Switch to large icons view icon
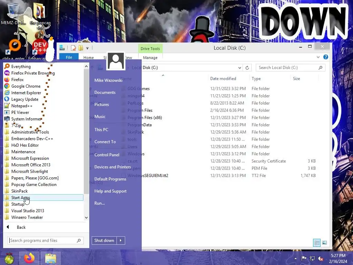Image resolution: width=353 pixels, height=265 pixels. [324, 243]
